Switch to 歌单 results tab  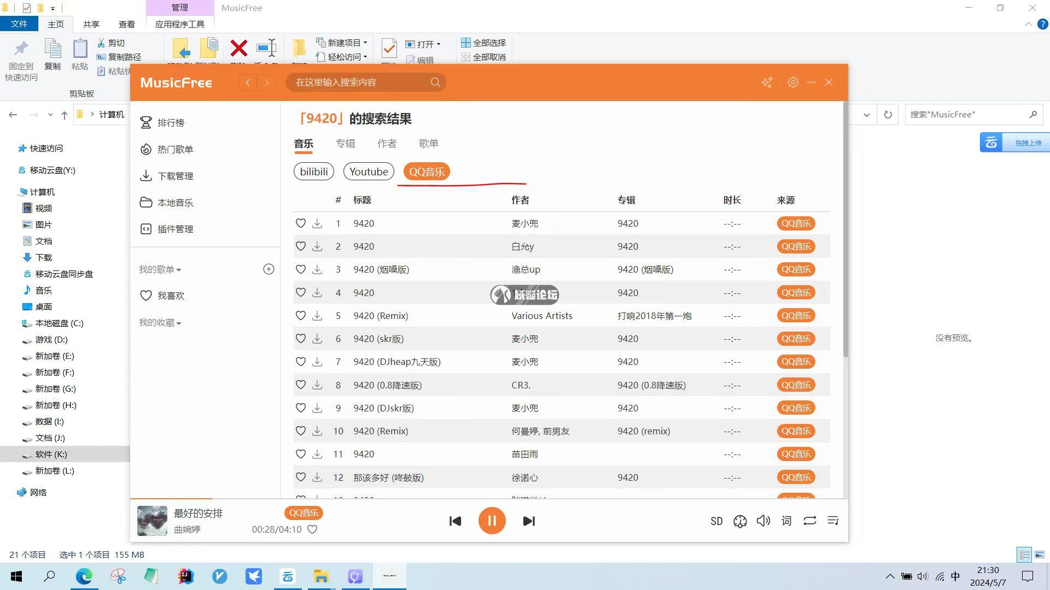[x=429, y=144]
